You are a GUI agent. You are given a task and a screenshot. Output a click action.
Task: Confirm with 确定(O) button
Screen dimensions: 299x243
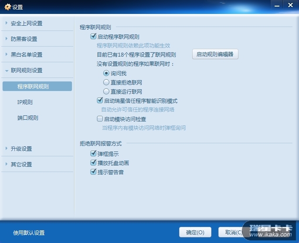195,232
